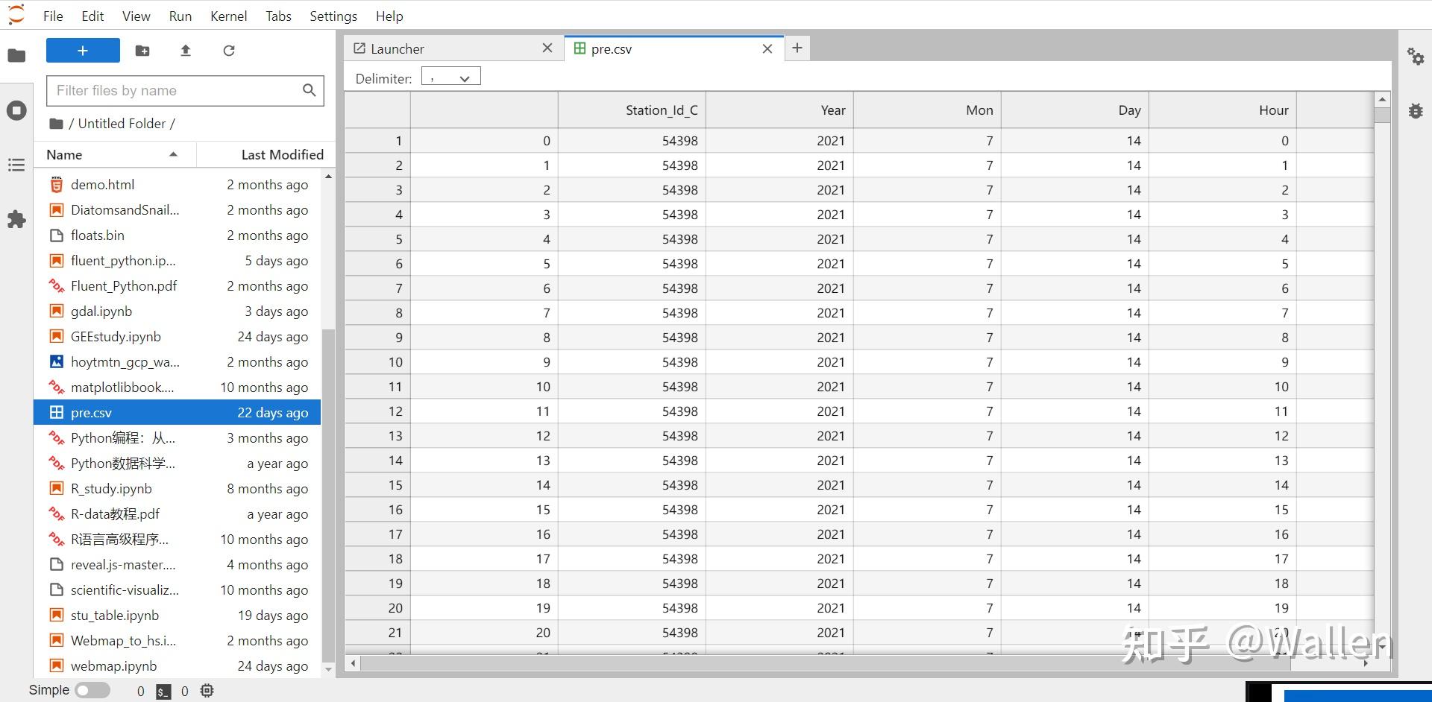The image size is (1432, 702).
Task: Click the hoytmtn_gcp_wa image file icon
Action: [56, 361]
